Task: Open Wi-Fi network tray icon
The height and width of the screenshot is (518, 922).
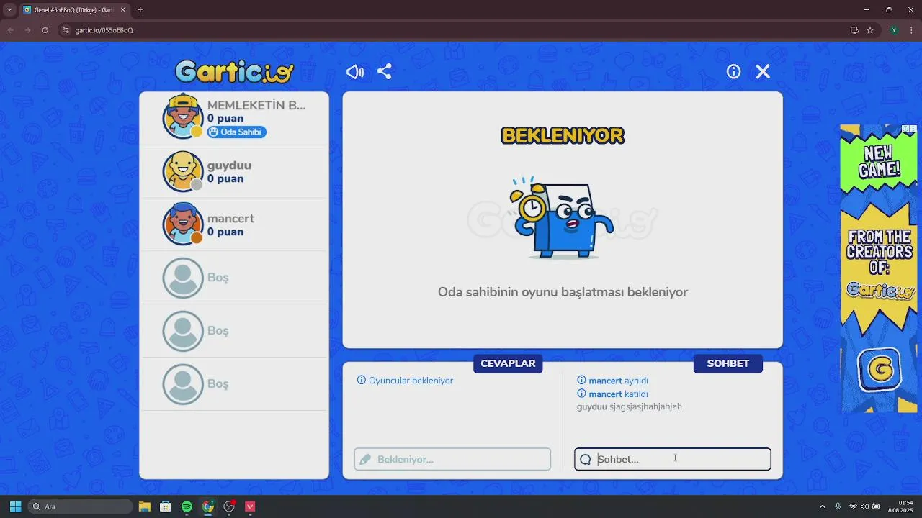Action: point(853,506)
